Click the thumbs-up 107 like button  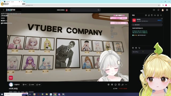coord(38,85)
